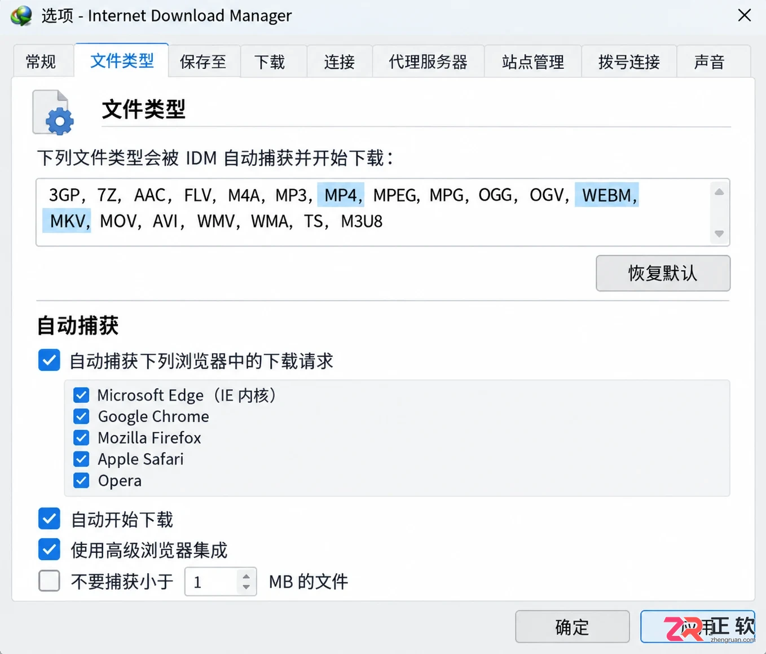Open the 保存至 tab
The height and width of the screenshot is (654, 766).
coord(204,62)
